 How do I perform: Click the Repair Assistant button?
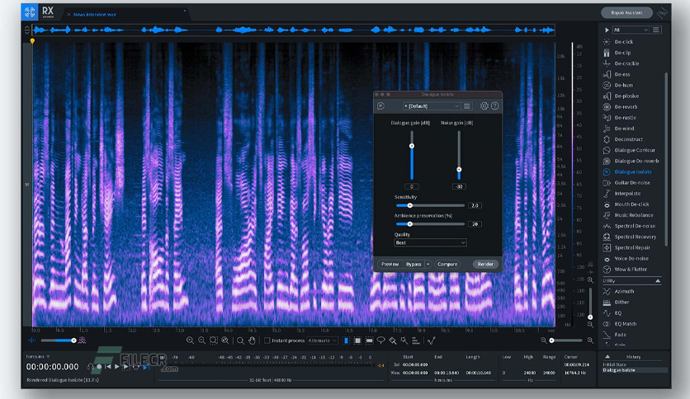pos(626,12)
